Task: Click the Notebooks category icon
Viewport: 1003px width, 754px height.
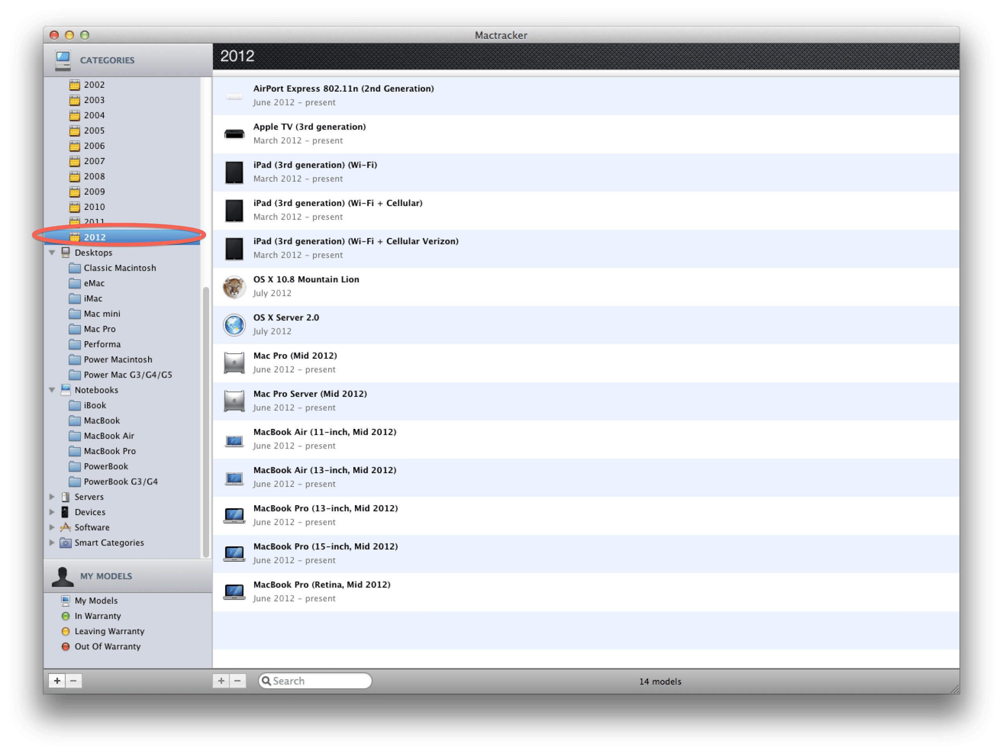Action: 66,390
